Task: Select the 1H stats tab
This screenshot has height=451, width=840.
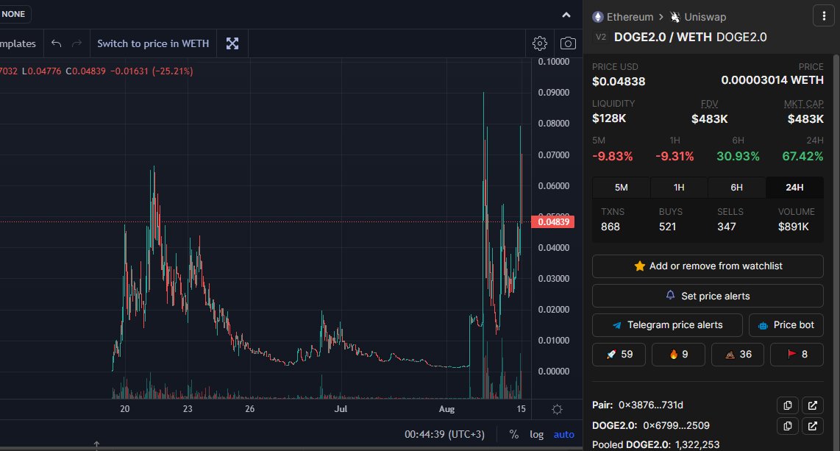Action: click(x=679, y=188)
